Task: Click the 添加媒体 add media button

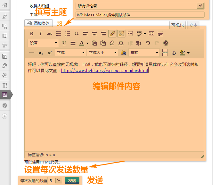Action: click(39, 23)
